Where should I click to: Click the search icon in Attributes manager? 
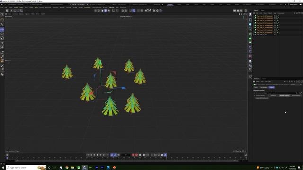[292, 82]
